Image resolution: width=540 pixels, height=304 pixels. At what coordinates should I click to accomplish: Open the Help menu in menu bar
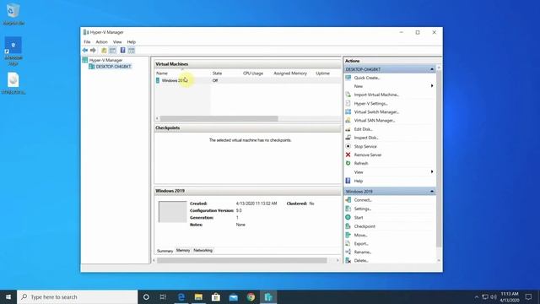[132, 41]
